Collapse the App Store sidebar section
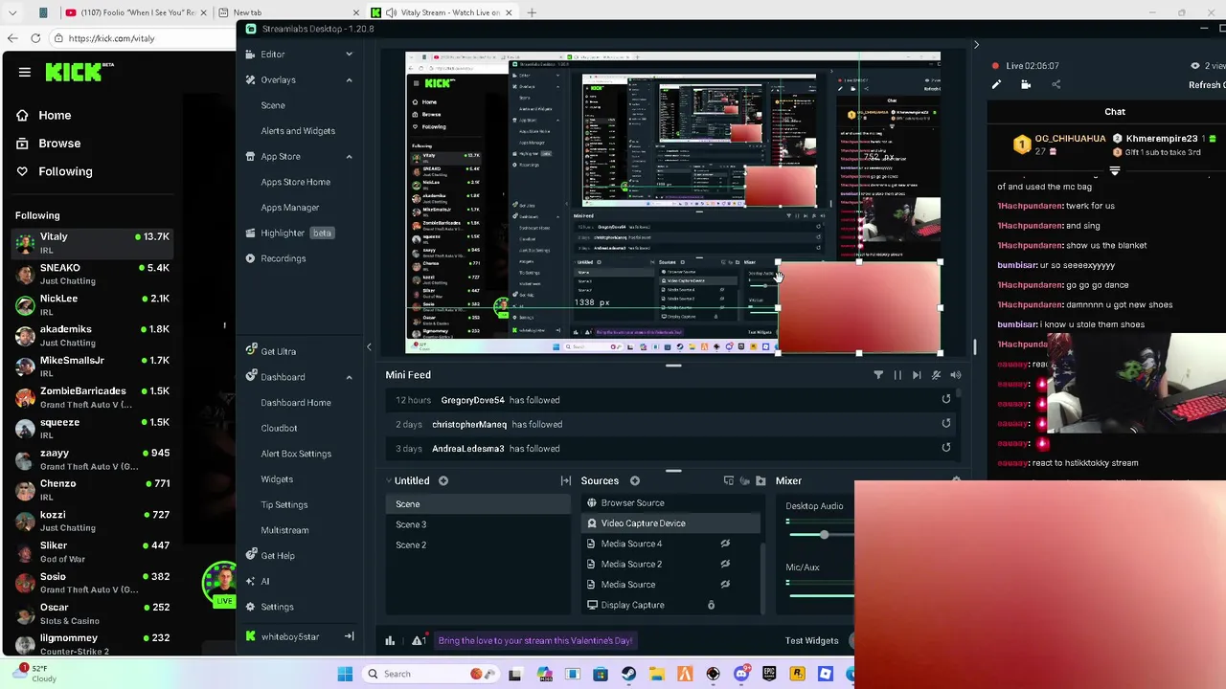Screen dimensions: 1226x689 [x=349, y=156]
